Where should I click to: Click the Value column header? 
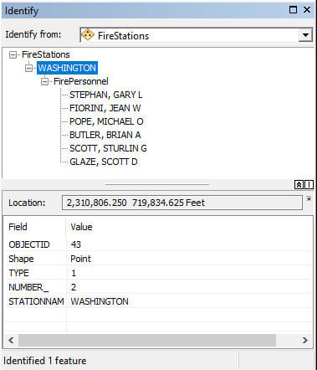click(81, 227)
